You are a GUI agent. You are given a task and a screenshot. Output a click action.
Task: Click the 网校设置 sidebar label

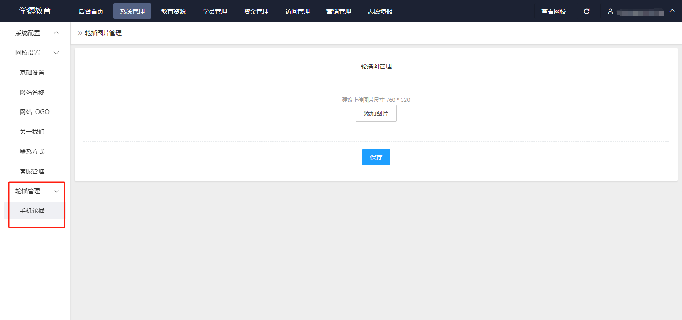(x=28, y=53)
